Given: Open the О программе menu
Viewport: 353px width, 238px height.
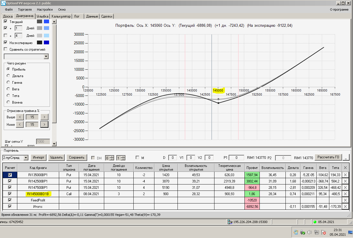Looking at the screenshot, I should (x=339, y=9).
